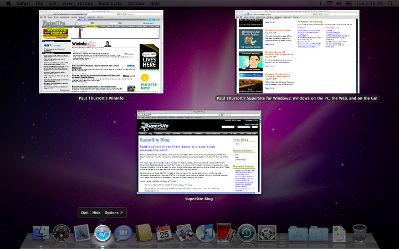Click the volume icon in menu bar
Viewport: 399px width, 249px height.
pos(339,3)
